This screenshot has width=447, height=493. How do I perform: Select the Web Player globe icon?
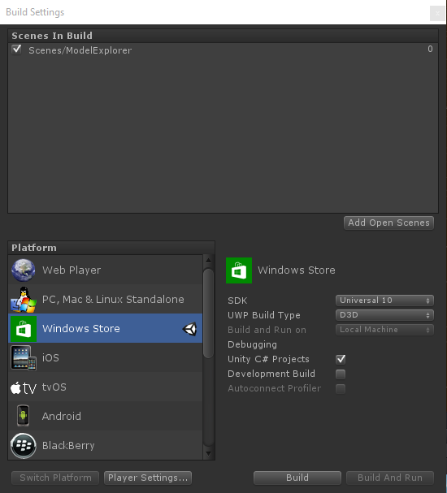click(24, 270)
